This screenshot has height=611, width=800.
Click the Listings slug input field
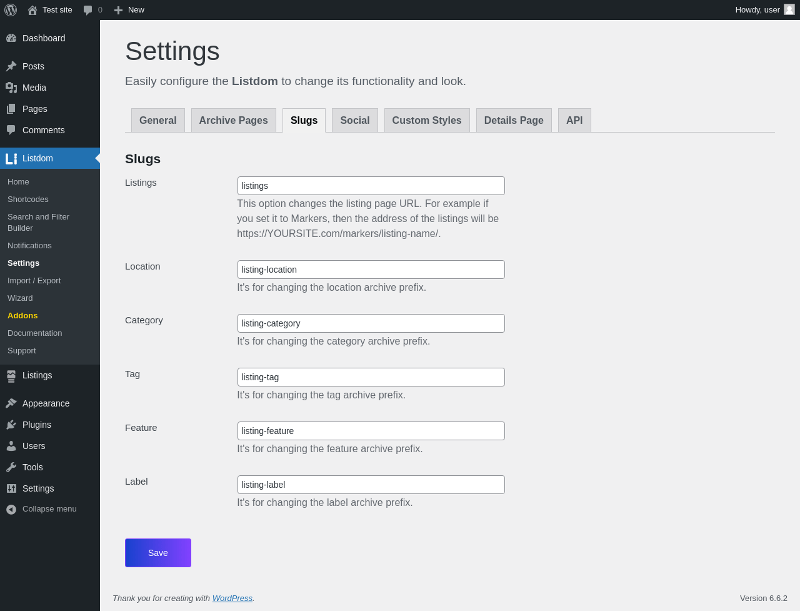coord(371,186)
